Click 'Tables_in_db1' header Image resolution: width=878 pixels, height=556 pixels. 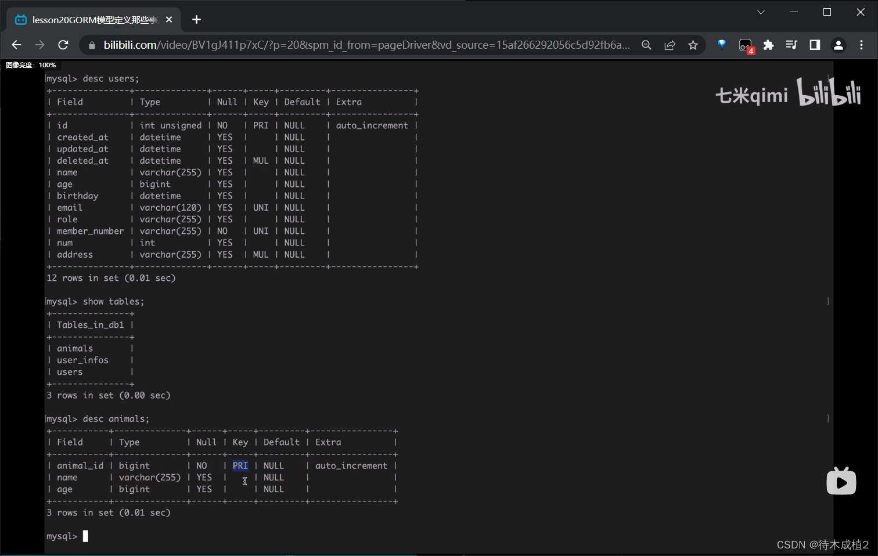point(91,325)
